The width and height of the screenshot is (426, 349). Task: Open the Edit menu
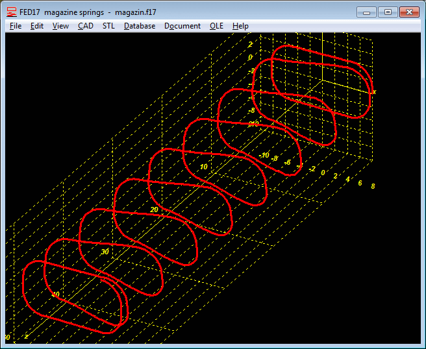click(36, 26)
